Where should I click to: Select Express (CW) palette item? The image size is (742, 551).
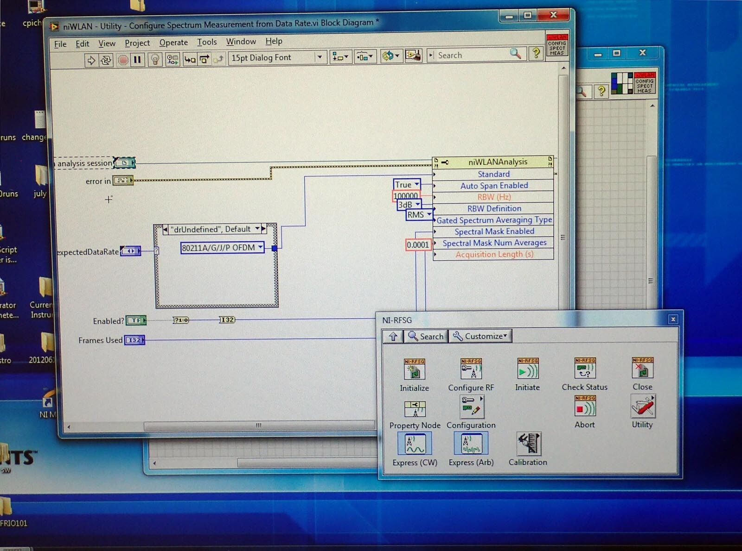(415, 444)
